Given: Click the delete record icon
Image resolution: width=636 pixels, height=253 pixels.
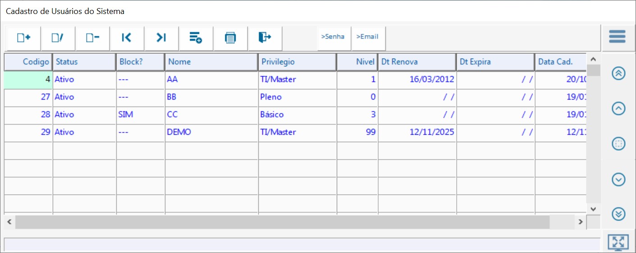Looking at the screenshot, I should click(93, 38).
